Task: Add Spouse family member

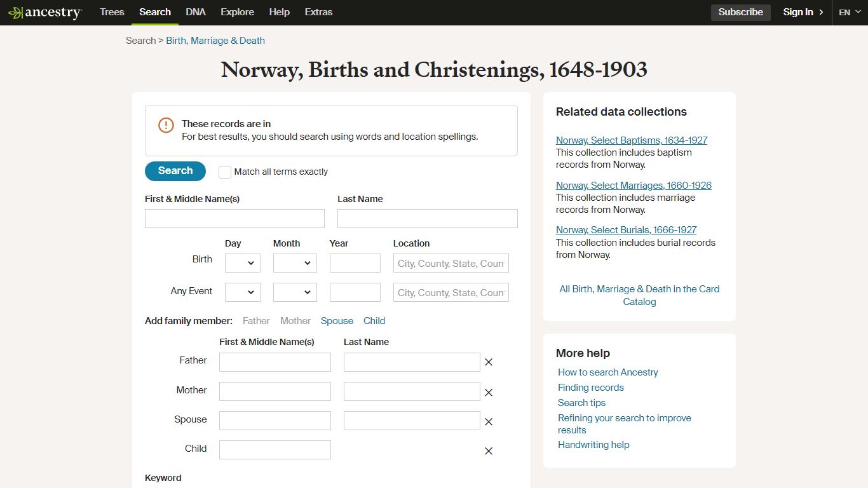Action: (337, 321)
